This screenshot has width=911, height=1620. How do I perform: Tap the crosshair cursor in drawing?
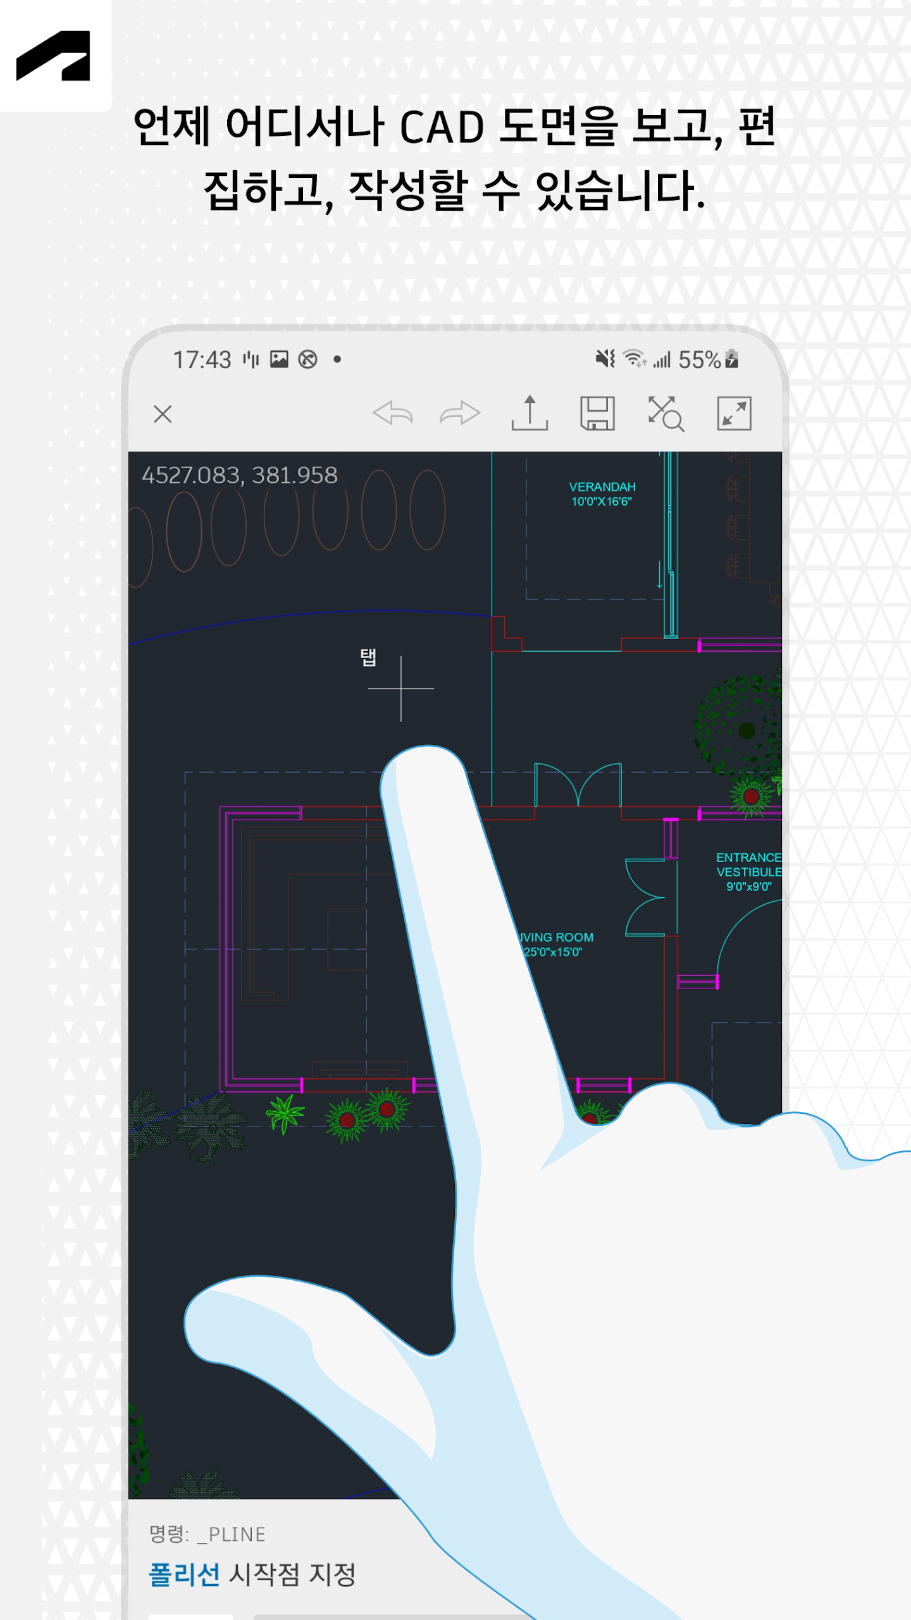coord(400,688)
